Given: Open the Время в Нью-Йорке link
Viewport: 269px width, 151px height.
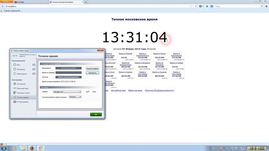Looking at the screenshot, I should coord(142,73).
